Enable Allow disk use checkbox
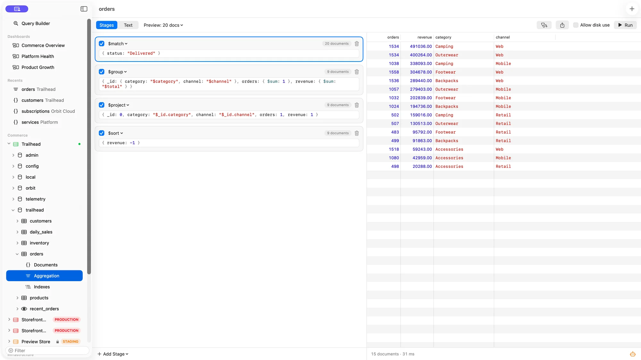 point(576,25)
